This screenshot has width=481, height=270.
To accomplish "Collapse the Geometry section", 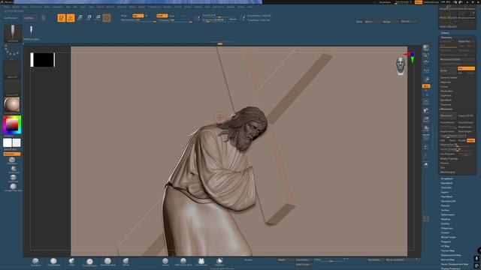I will coord(446,37).
